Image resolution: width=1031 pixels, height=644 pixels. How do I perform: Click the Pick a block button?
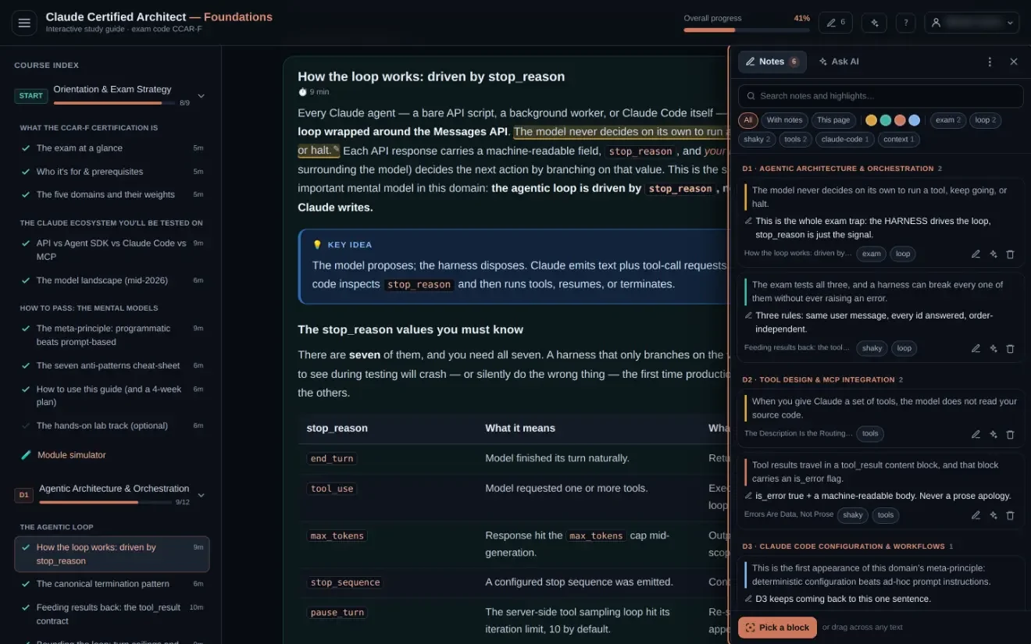tap(777, 628)
